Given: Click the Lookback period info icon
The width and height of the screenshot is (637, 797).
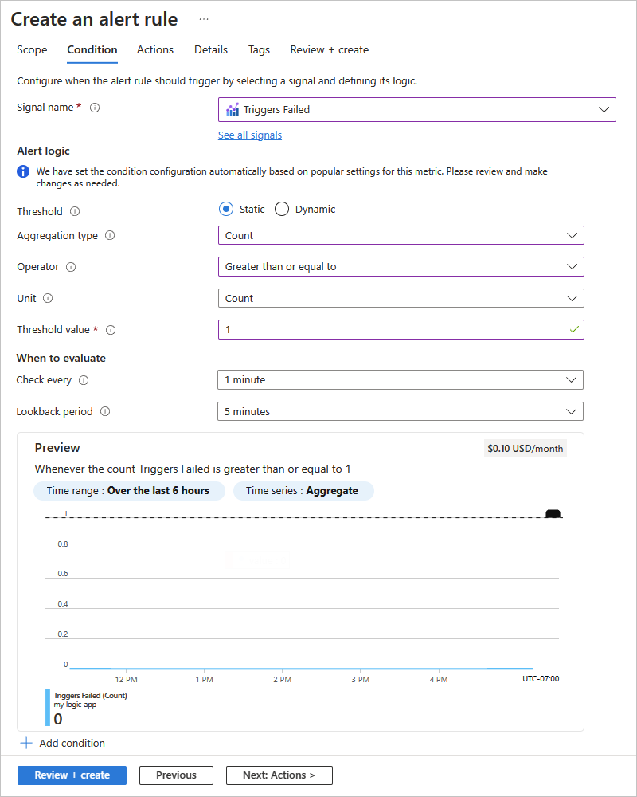Looking at the screenshot, I should [x=105, y=412].
